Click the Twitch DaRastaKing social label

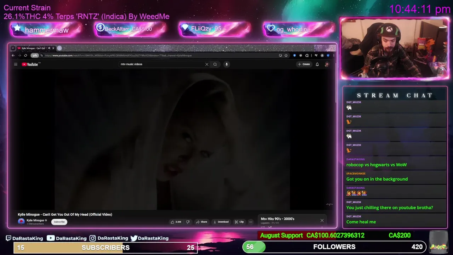click(x=24, y=238)
